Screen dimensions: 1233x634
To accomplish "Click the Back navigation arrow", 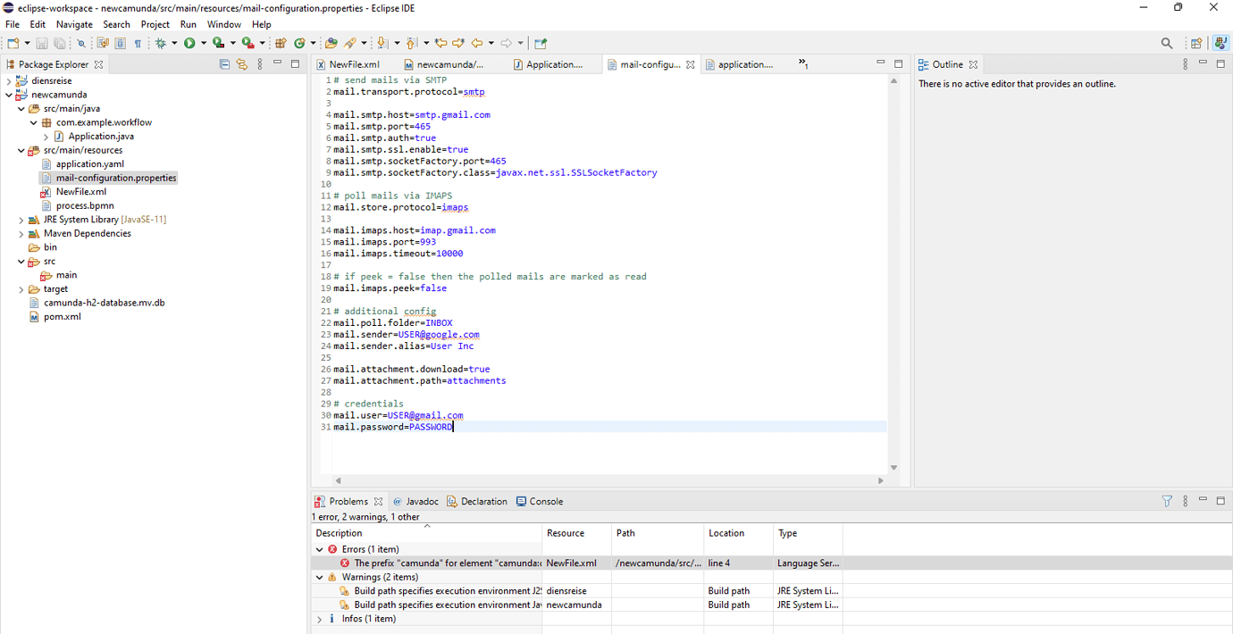I will pyautogui.click(x=476, y=43).
